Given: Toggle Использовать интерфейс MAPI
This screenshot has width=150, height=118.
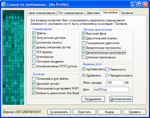Looking at the screenshot, I should pyautogui.click(x=34, y=88).
